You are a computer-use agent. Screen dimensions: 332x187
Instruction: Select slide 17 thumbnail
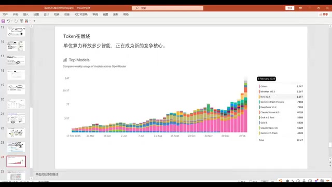click(16, 60)
